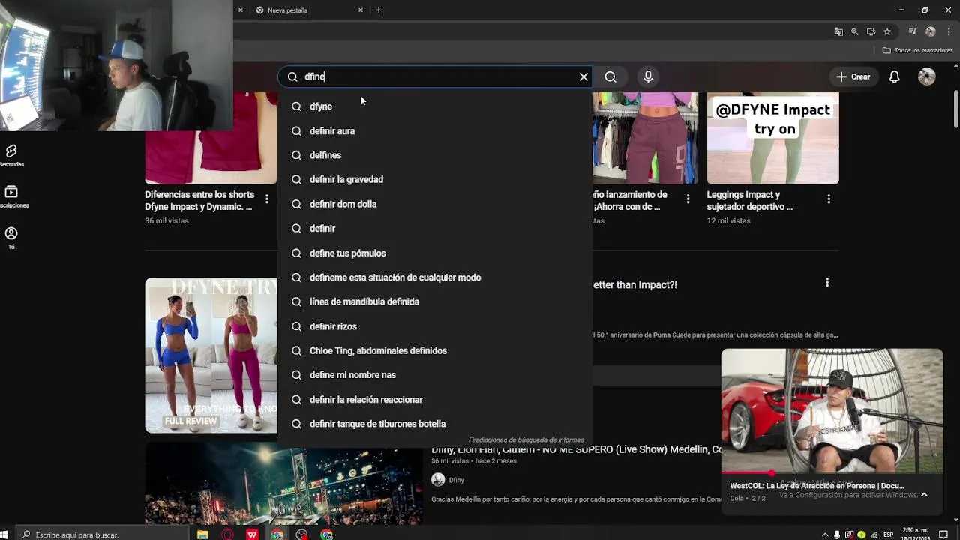Choose 'defineme esta situación de cualquier modo'
The width and height of the screenshot is (960, 540).
pos(435,277)
